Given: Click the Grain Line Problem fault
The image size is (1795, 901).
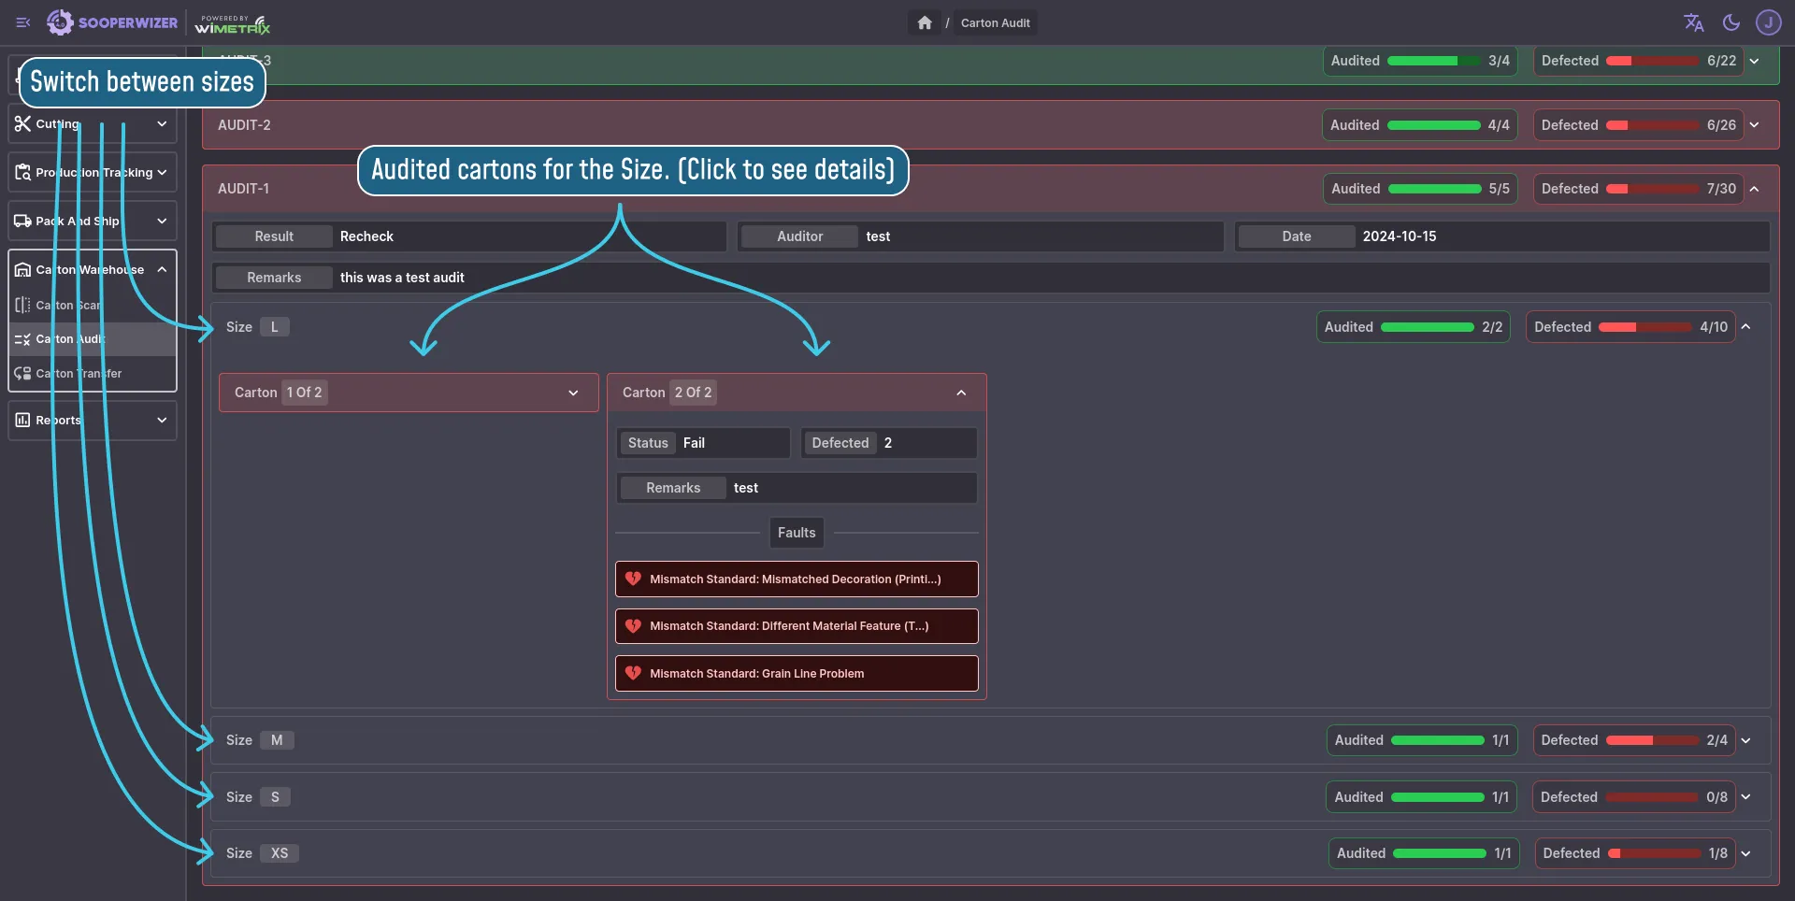Looking at the screenshot, I should tap(797, 673).
